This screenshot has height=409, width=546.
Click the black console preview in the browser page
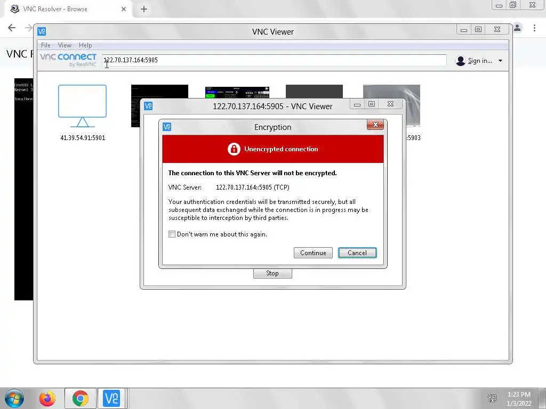click(23, 189)
